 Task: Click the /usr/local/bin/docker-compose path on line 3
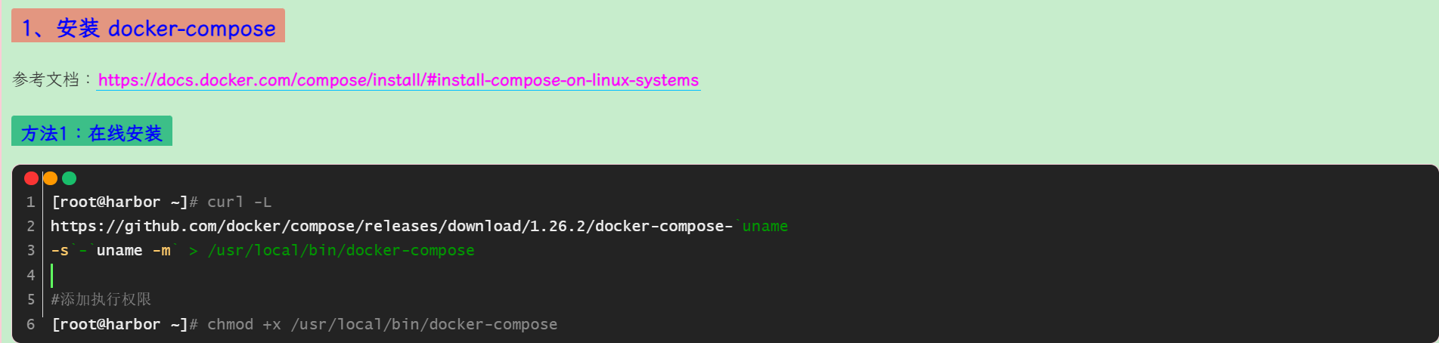341,251
